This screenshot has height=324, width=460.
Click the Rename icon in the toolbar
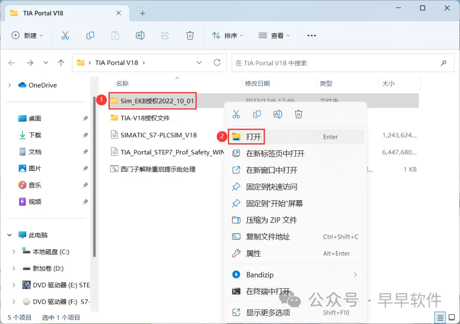pyautogui.click(x=140, y=35)
